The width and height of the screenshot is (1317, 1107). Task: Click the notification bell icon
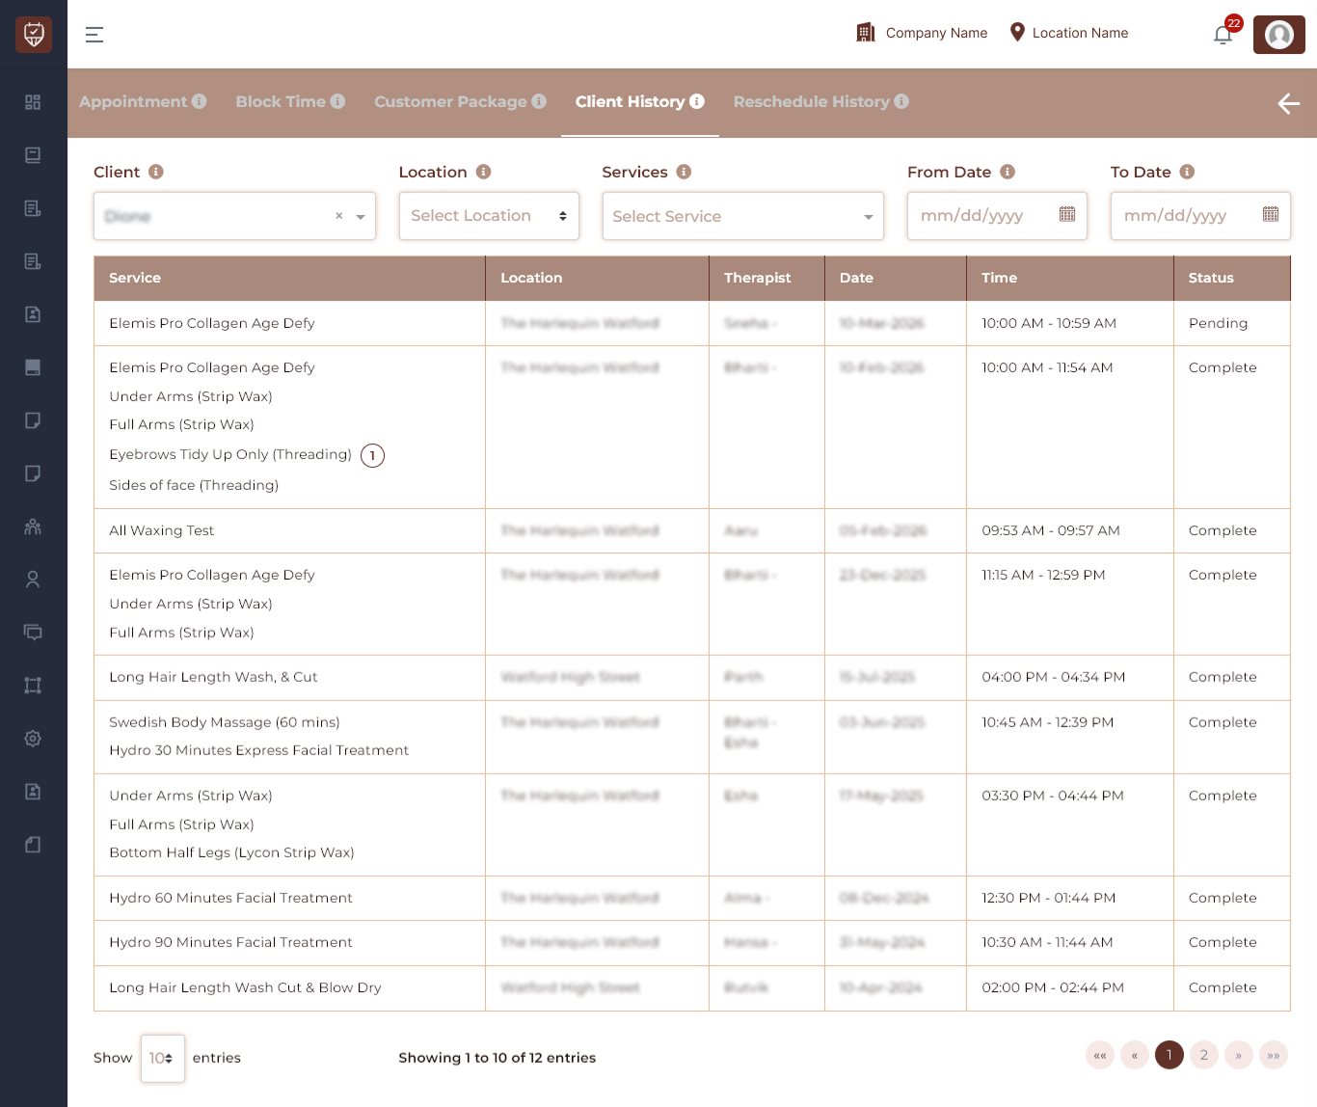tap(1223, 36)
